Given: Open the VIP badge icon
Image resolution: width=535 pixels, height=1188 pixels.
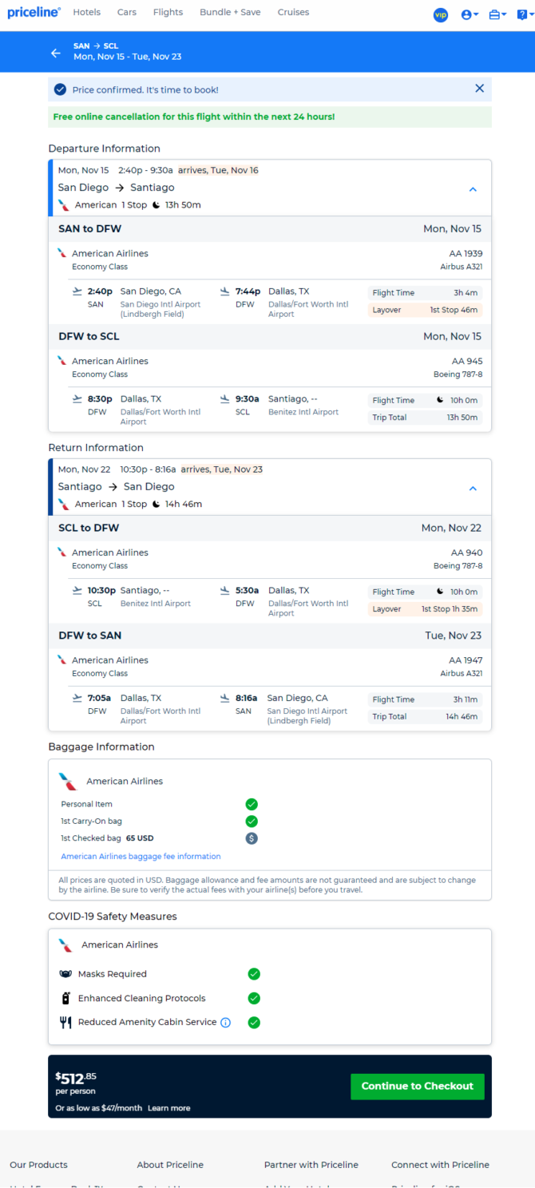Looking at the screenshot, I should click(440, 14).
